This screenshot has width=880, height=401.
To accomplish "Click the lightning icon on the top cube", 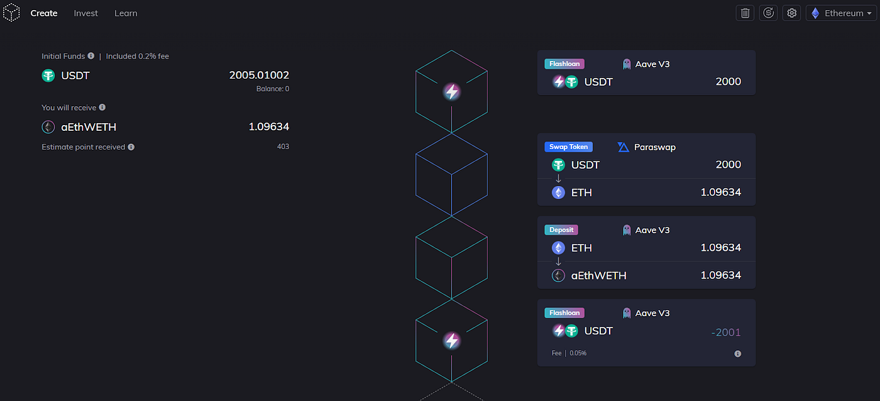I will 451,91.
